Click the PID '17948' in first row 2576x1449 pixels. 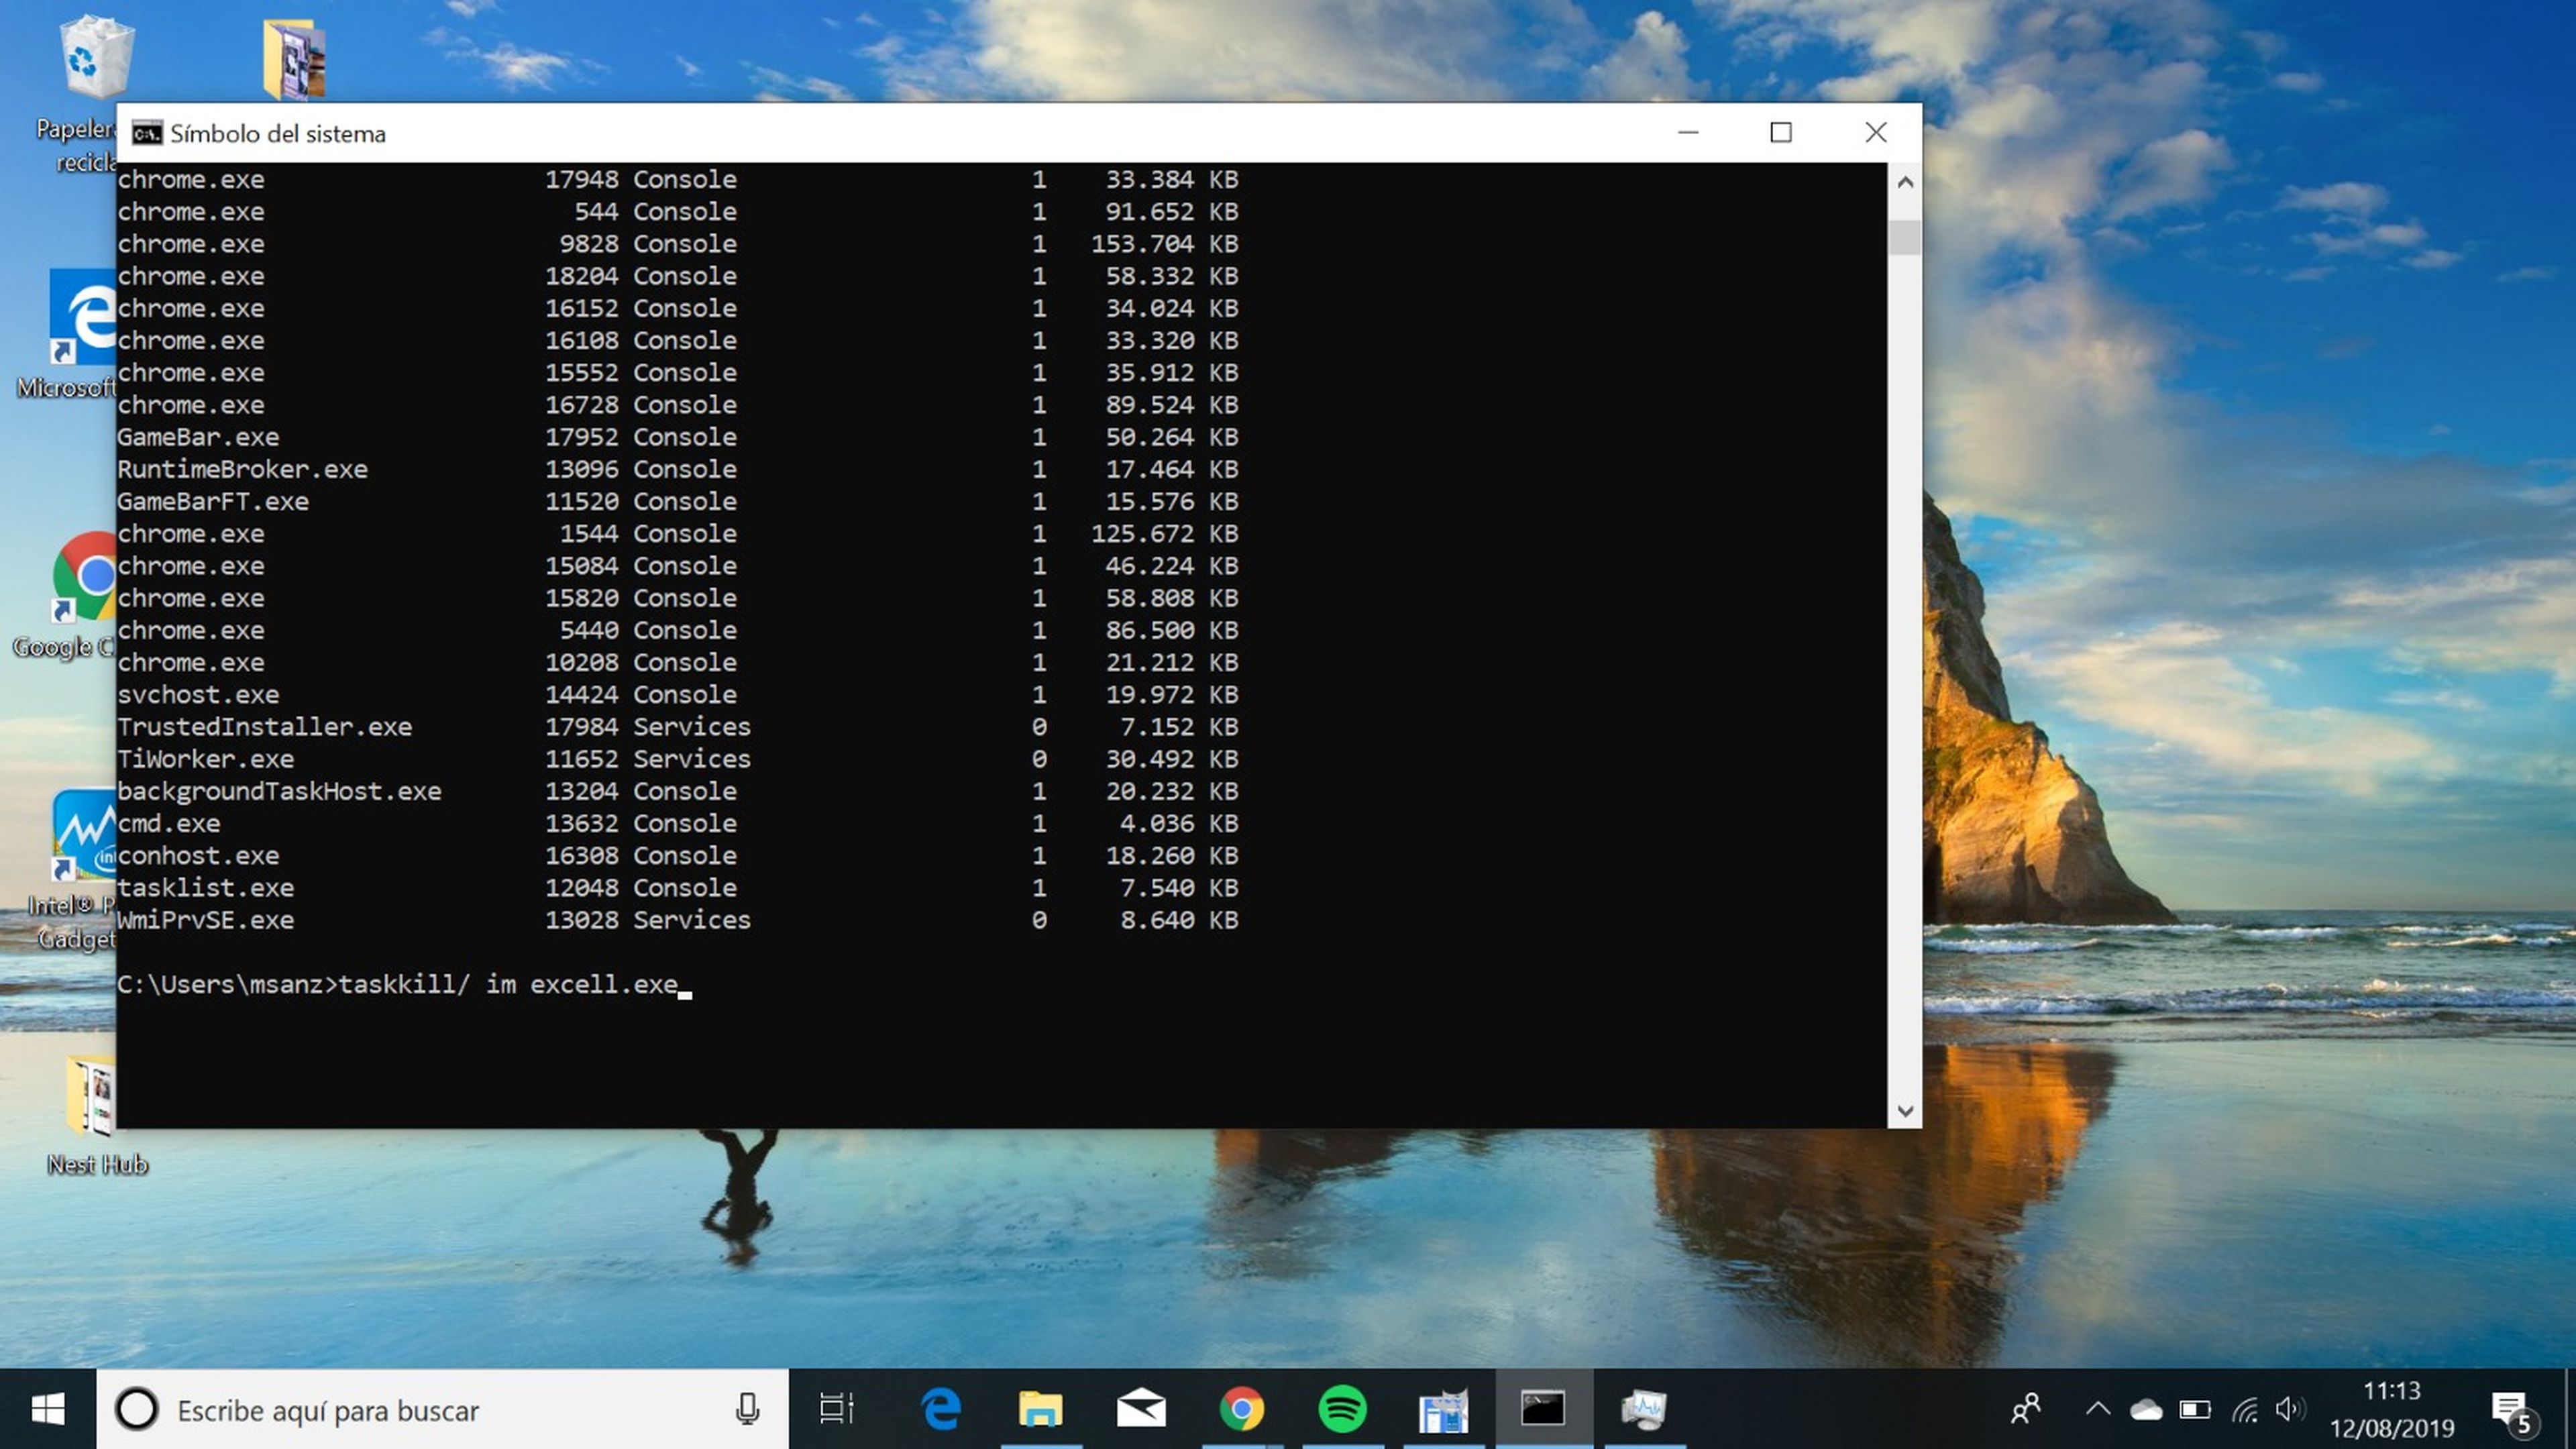click(x=581, y=180)
